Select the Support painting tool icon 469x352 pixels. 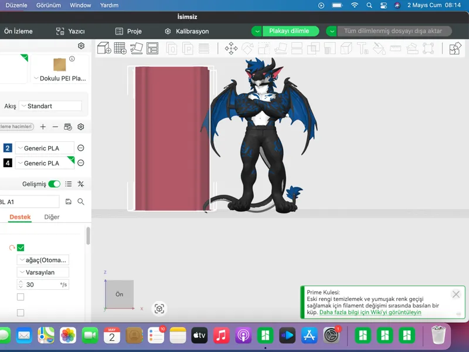tap(329, 48)
